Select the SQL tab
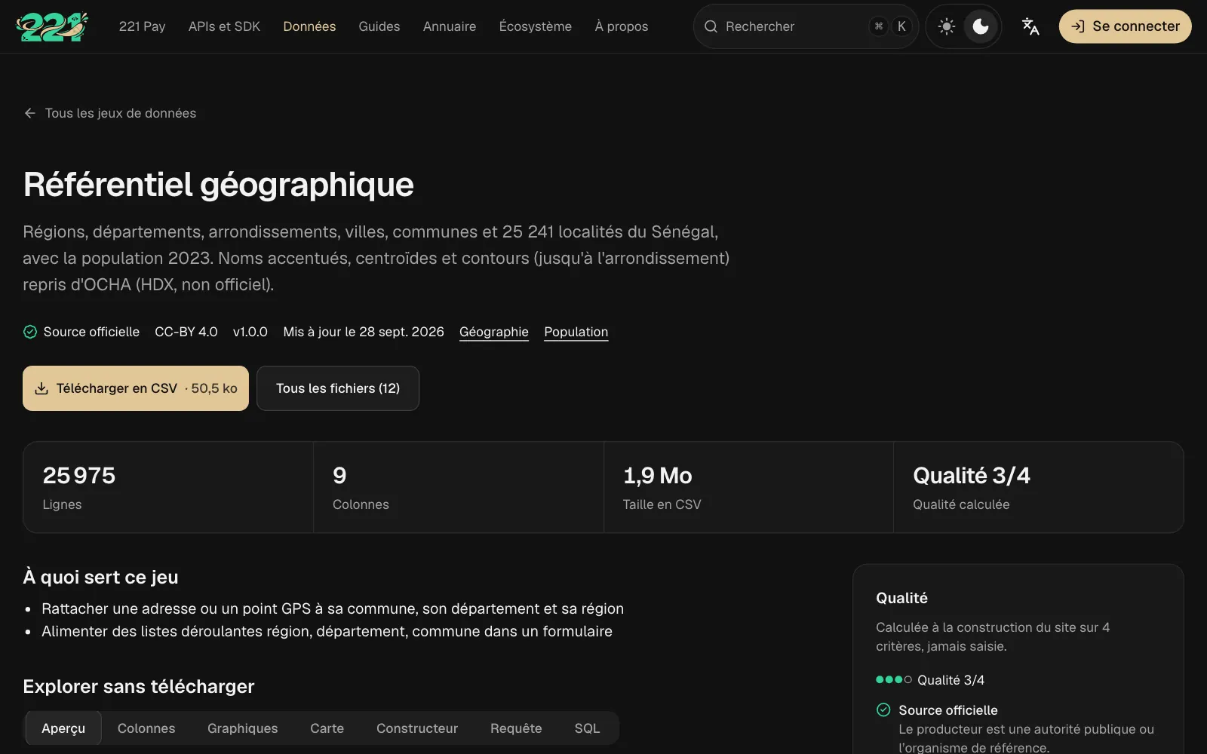 click(x=587, y=728)
